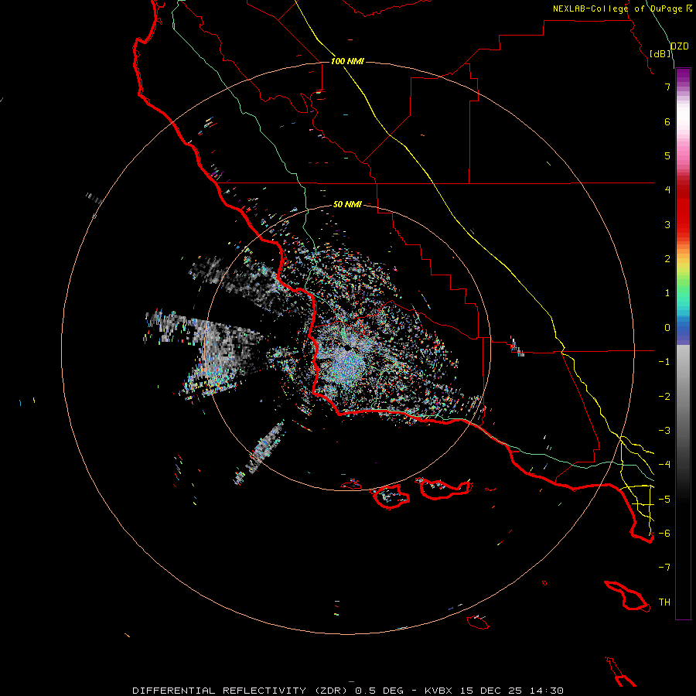Click the -6 value on color scale

(664, 534)
